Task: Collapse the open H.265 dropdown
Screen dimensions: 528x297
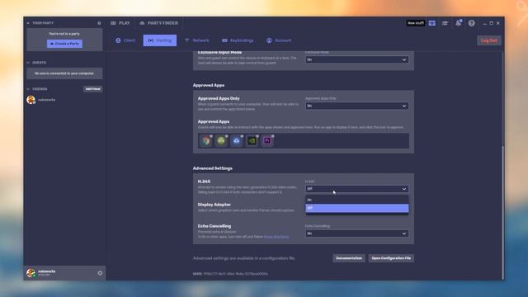Action: coord(357,189)
